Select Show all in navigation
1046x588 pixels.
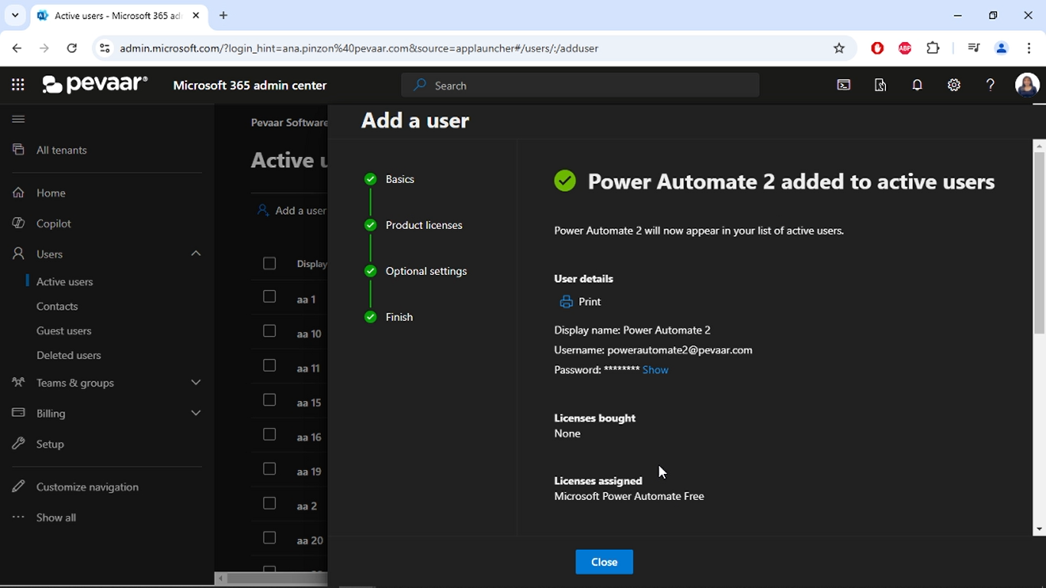click(x=56, y=518)
